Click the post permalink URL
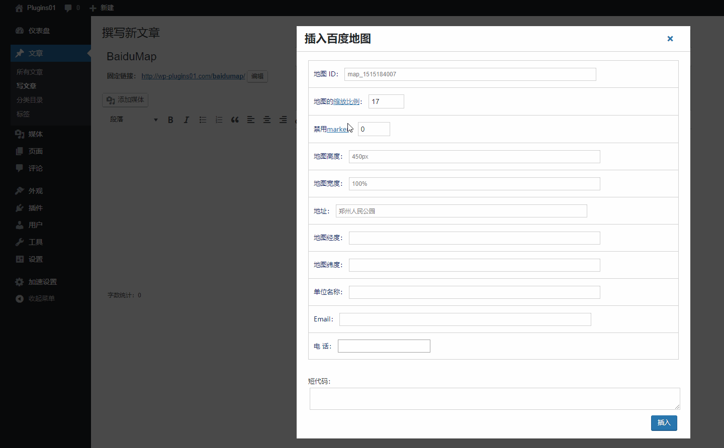This screenshot has height=448, width=724. [193, 76]
